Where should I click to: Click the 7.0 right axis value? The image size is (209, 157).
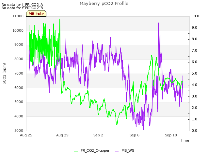pos(194,51)
